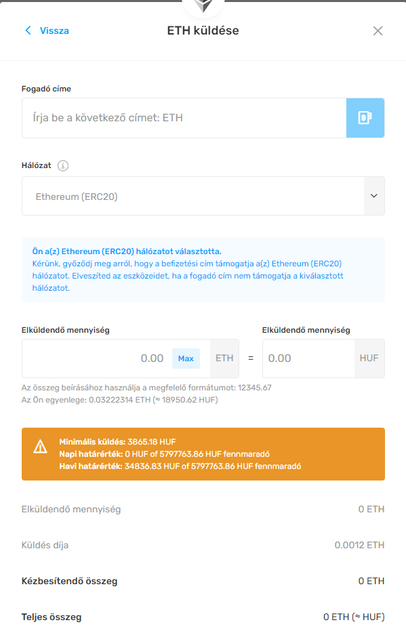Click the blue ERC20 network notice

(x=203, y=270)
